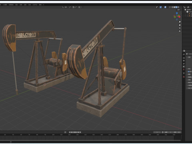
Task: Open the Render properties tab
Action: (184, 58)
